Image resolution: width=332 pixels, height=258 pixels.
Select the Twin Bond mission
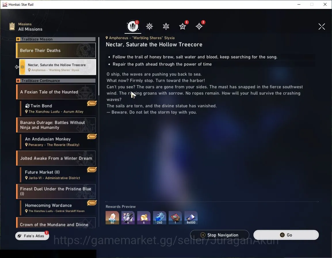58,108
